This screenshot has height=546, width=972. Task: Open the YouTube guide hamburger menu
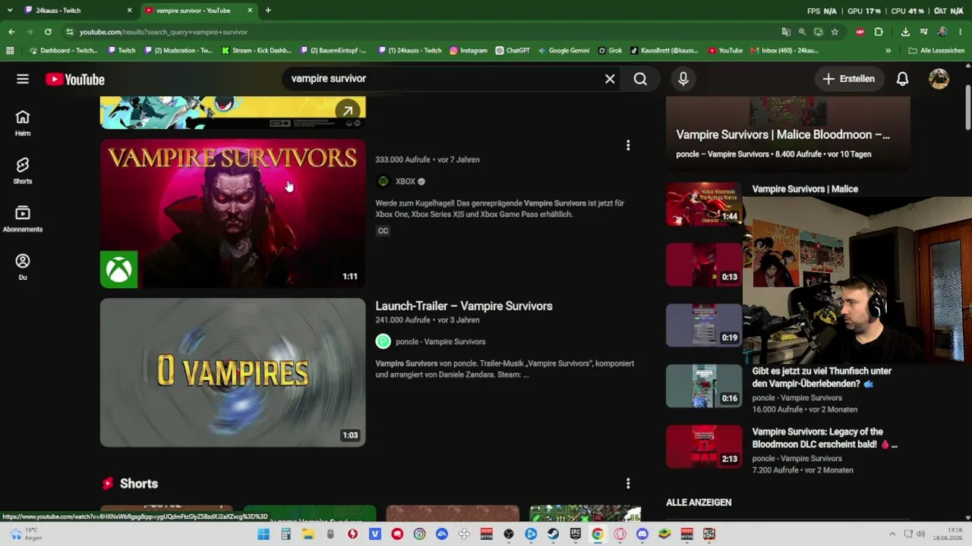pos(23,79)
